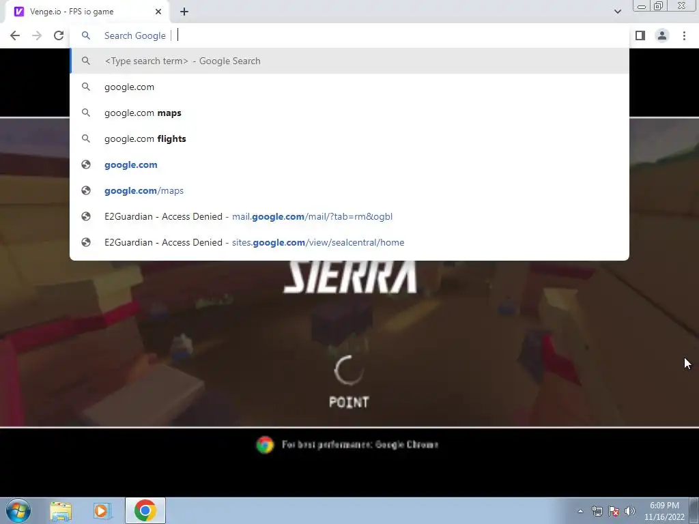Click the POINT loading label

349,402
